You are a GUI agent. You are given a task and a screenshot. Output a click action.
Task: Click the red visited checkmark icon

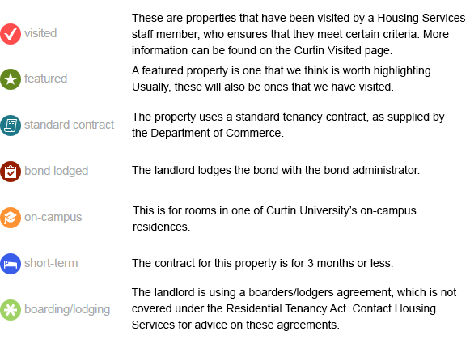pos(11,34)
